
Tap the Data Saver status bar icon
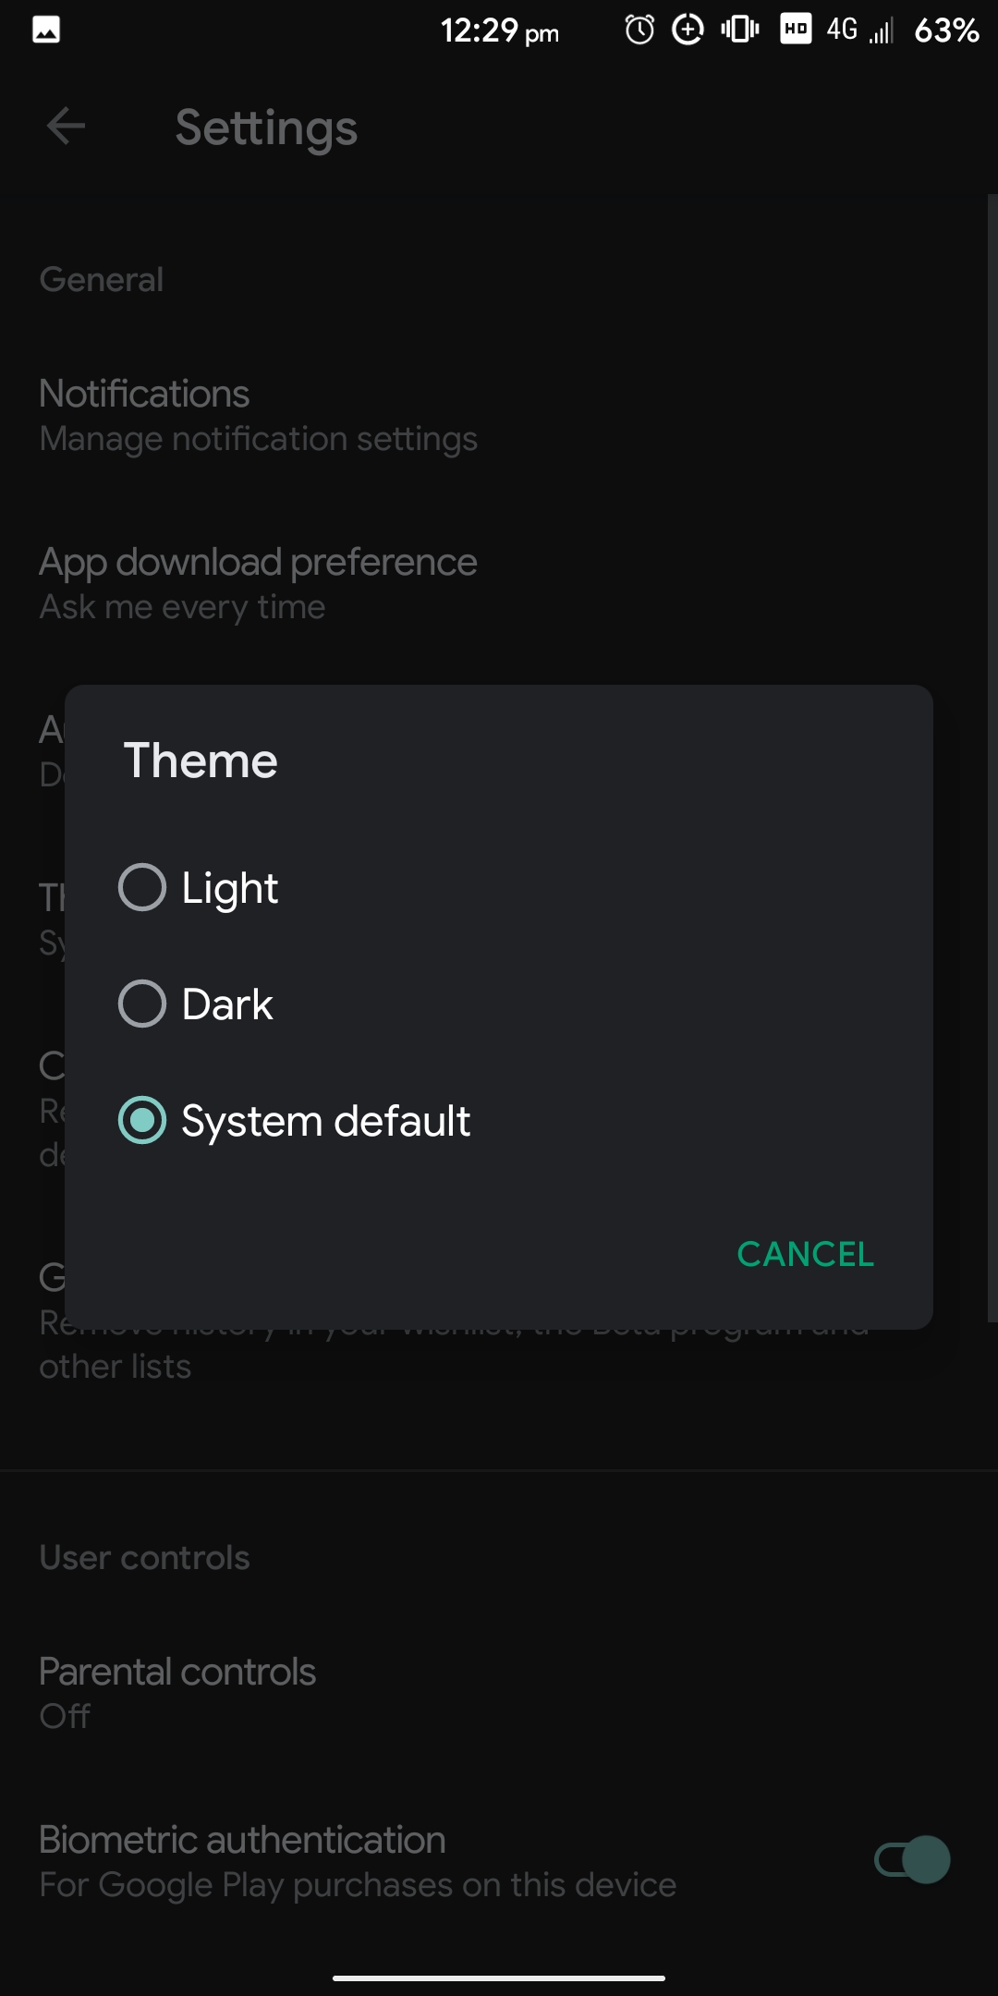688,30
